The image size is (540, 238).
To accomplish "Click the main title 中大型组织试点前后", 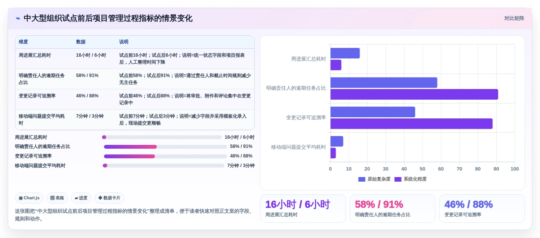I will (108, 18).
